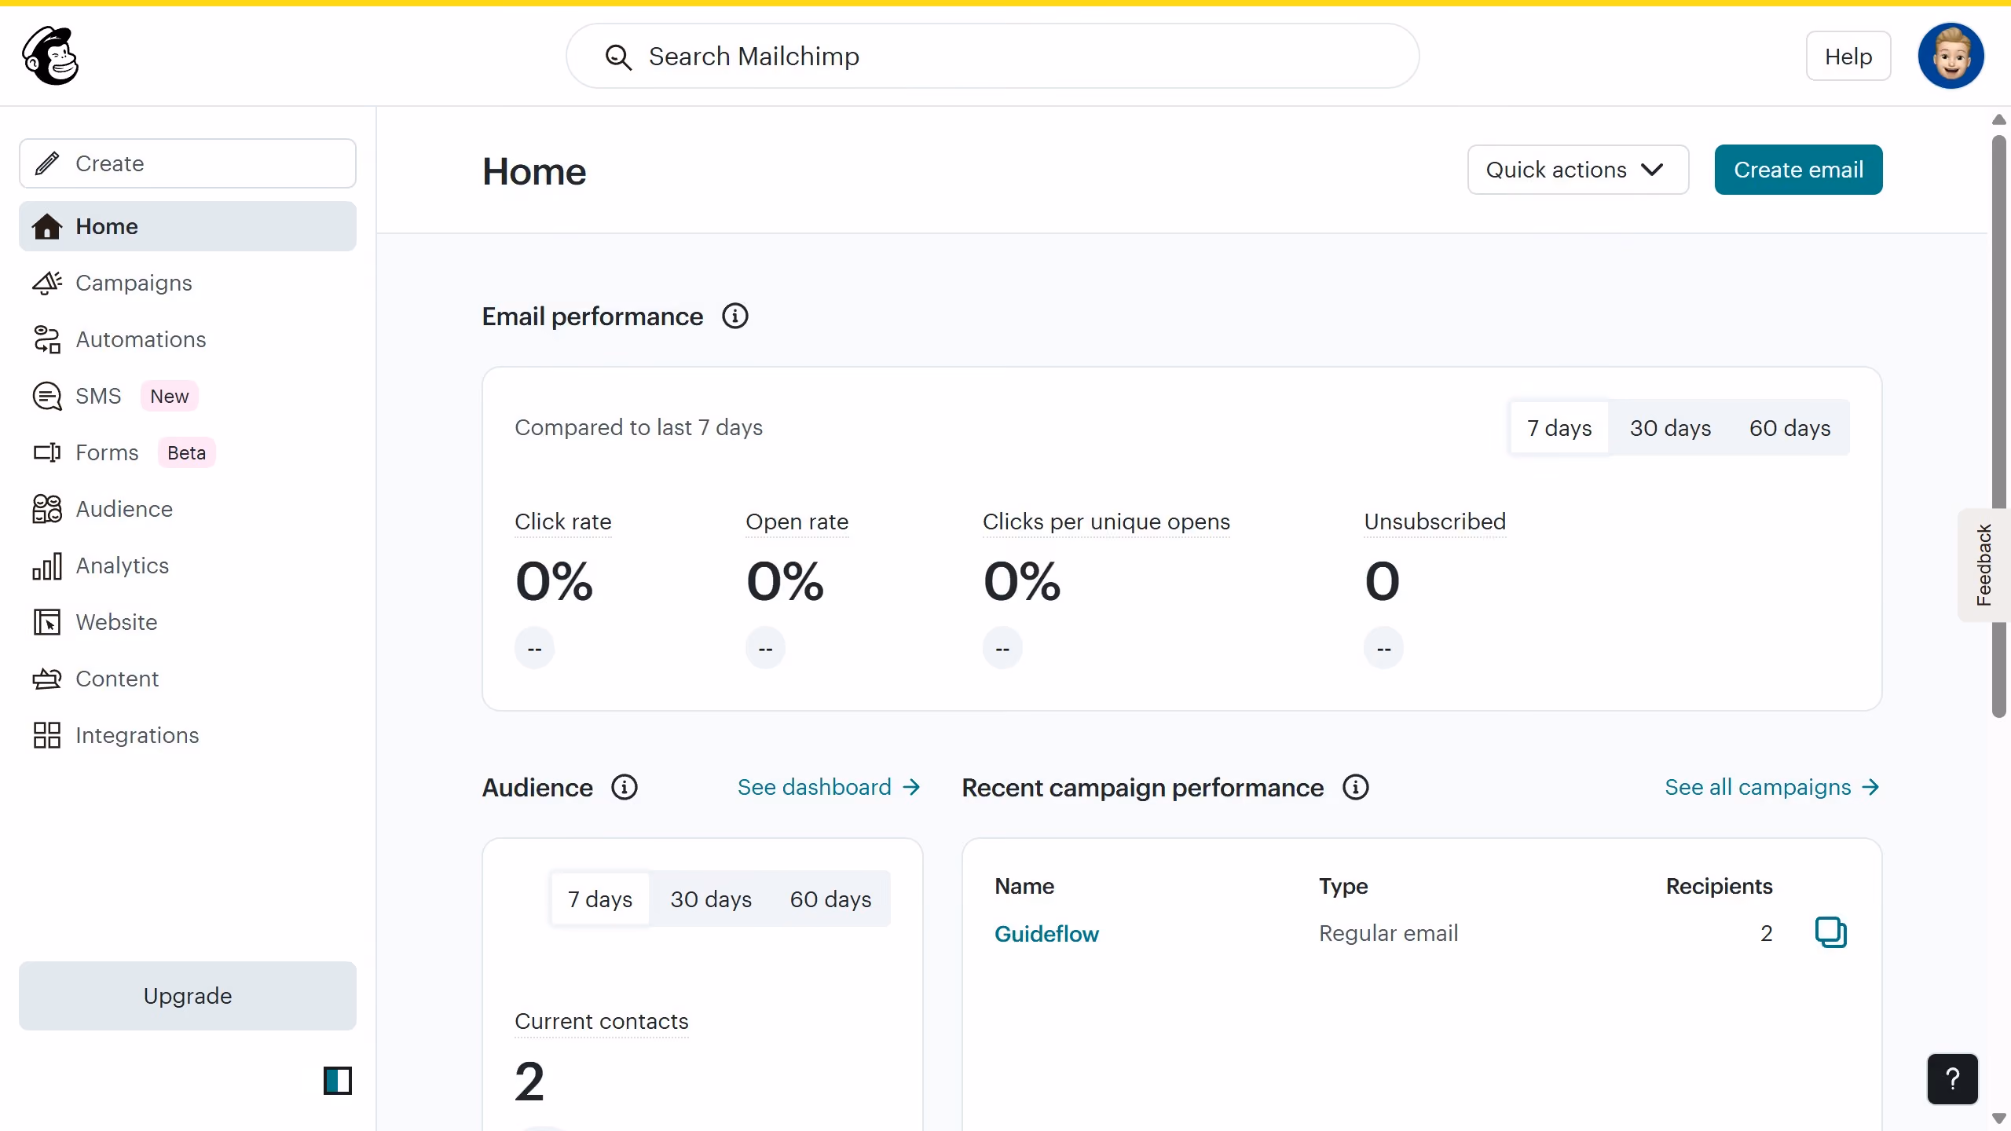2011x1131 pixels.
Task: Click the Forms icon in sidebar
Action: pos(47,452)
